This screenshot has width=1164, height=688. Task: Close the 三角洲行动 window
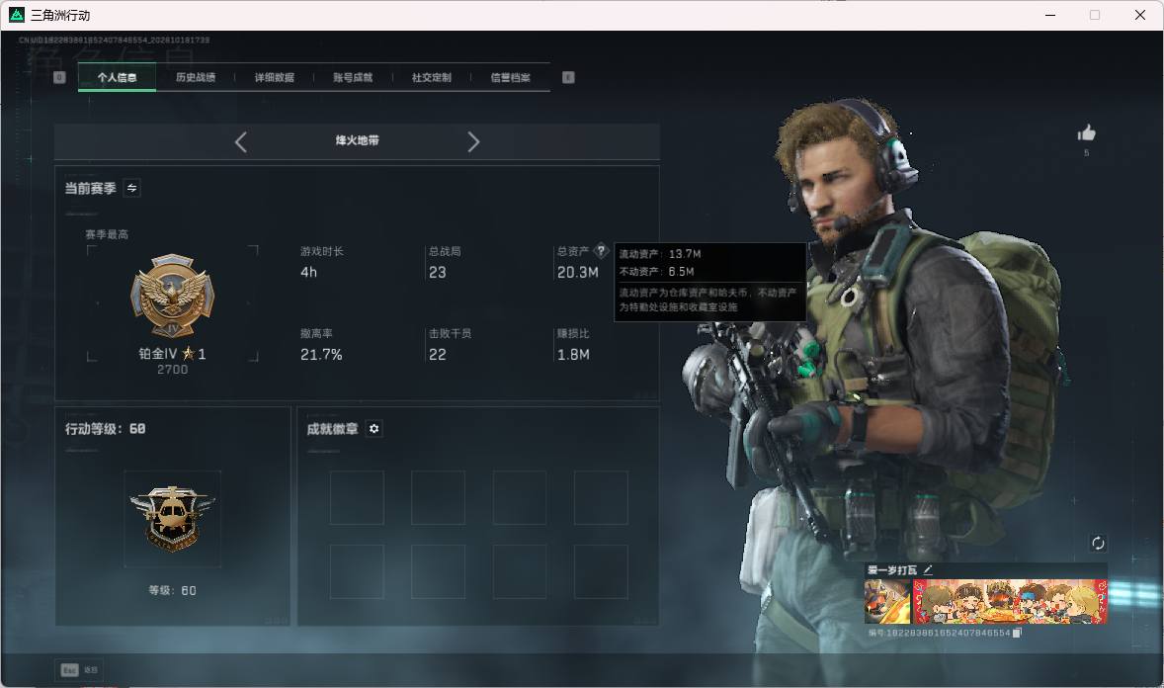tap(1140, 15)
